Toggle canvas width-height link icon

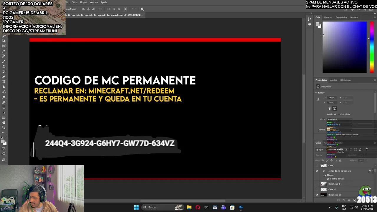tap(318, 100)
